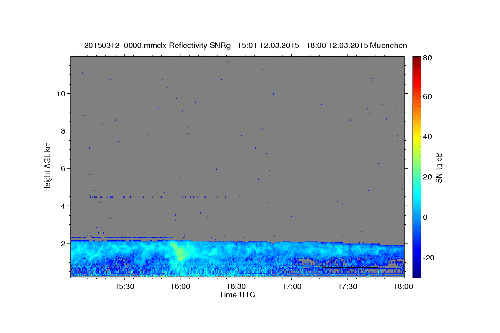
Task: Select the 16:30 time tick label
Action: pos(236,287)
